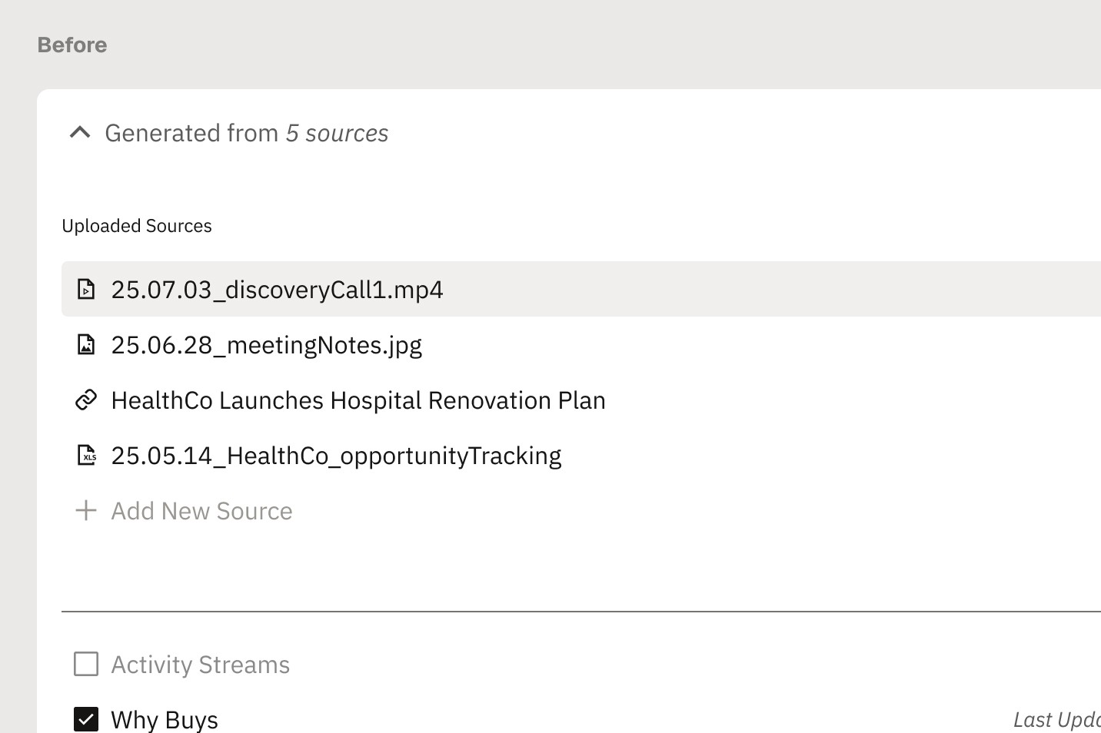Click the link icon beside HealthCo Launches
Viewport: 1101px width, 733px height.
86,400
